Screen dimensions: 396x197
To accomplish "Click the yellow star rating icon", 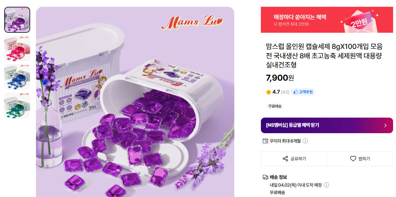I will [x=268, y=92].
